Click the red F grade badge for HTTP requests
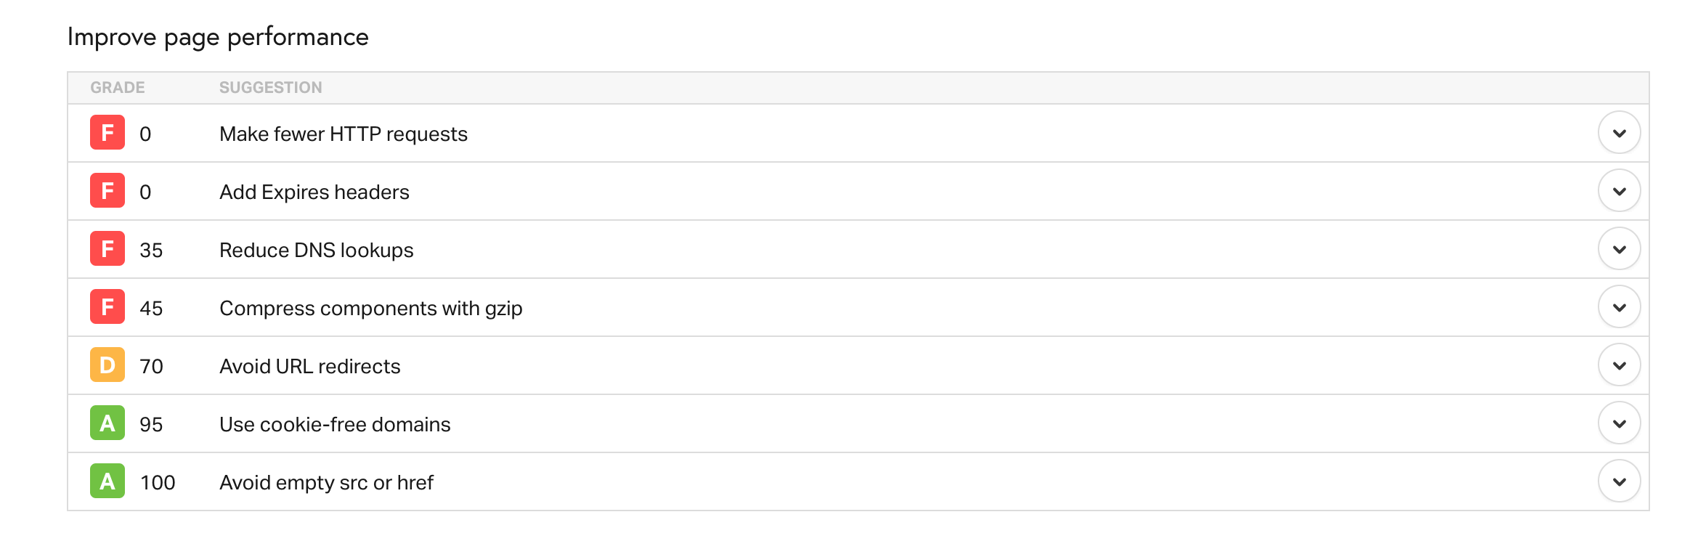Image resolution: width=1698 pixels, height=549 pixels. tap(107, 133)
